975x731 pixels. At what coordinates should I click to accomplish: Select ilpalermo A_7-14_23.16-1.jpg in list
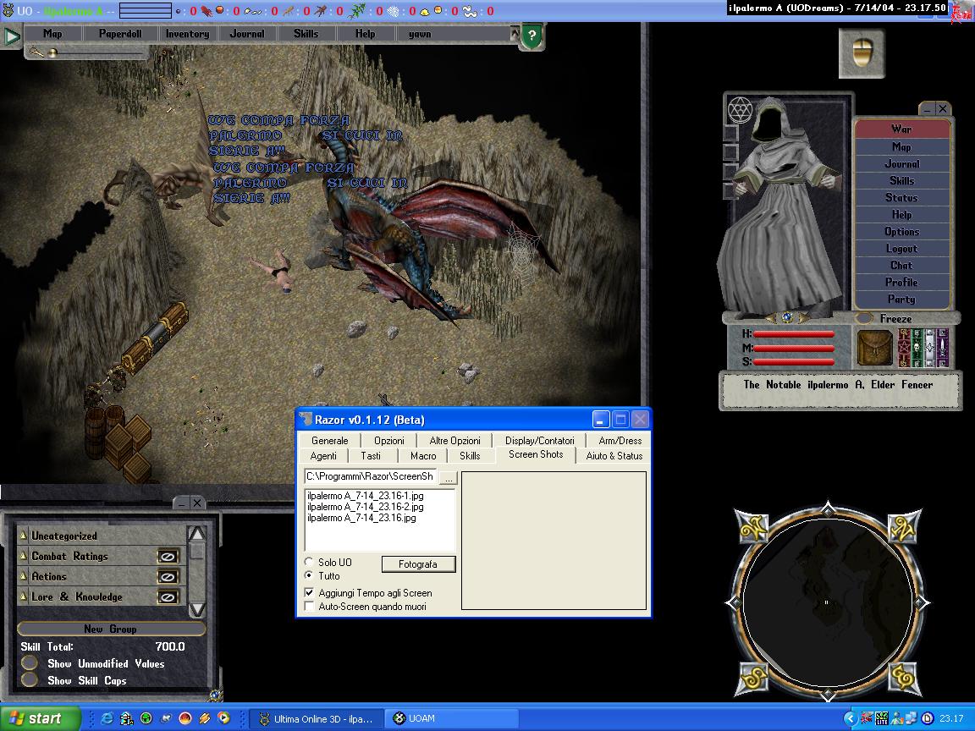(x=365, y=496)
